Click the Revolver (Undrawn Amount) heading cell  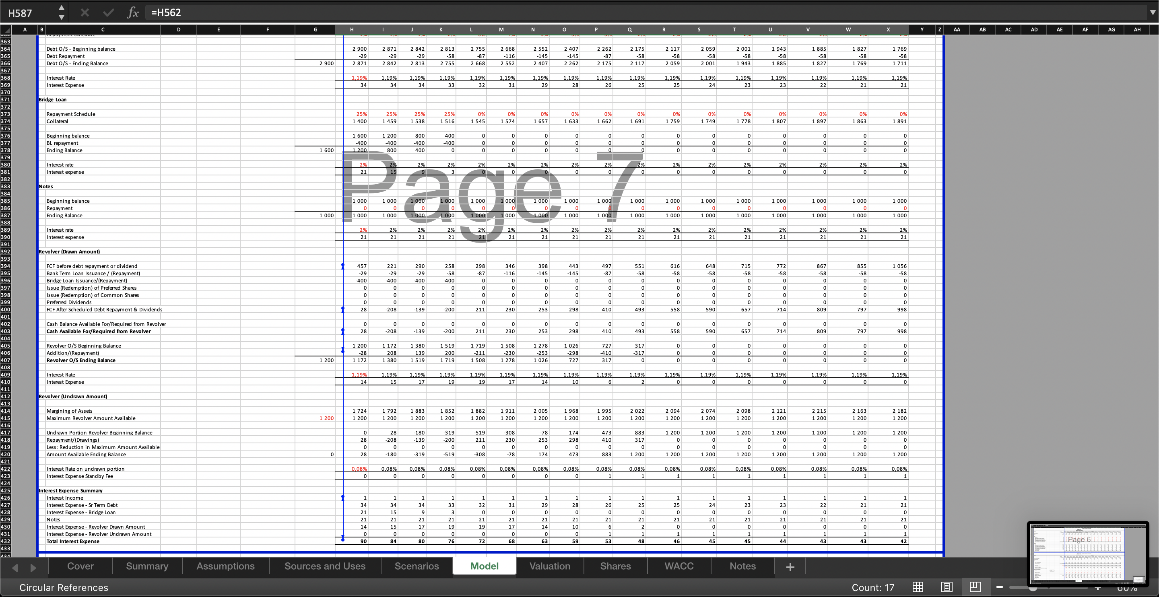[73, 397]
